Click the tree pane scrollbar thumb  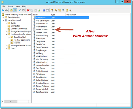click(x=11, y=102)
